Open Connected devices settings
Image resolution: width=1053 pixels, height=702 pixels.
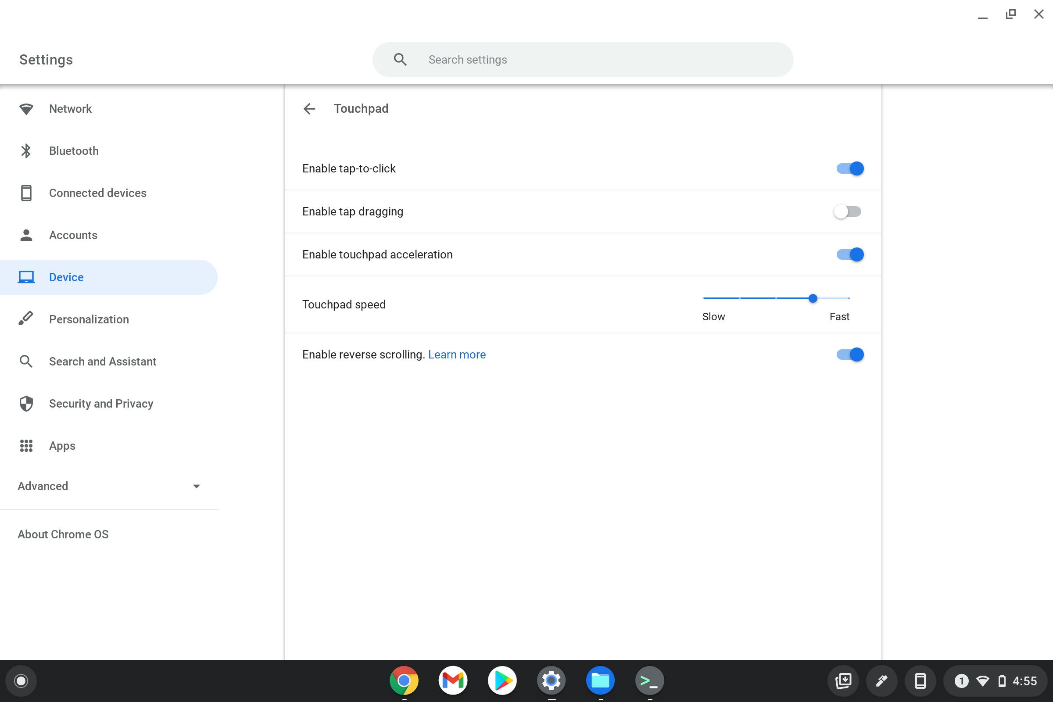97,193
